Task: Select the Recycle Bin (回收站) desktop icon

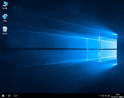Action: point(5,31)
